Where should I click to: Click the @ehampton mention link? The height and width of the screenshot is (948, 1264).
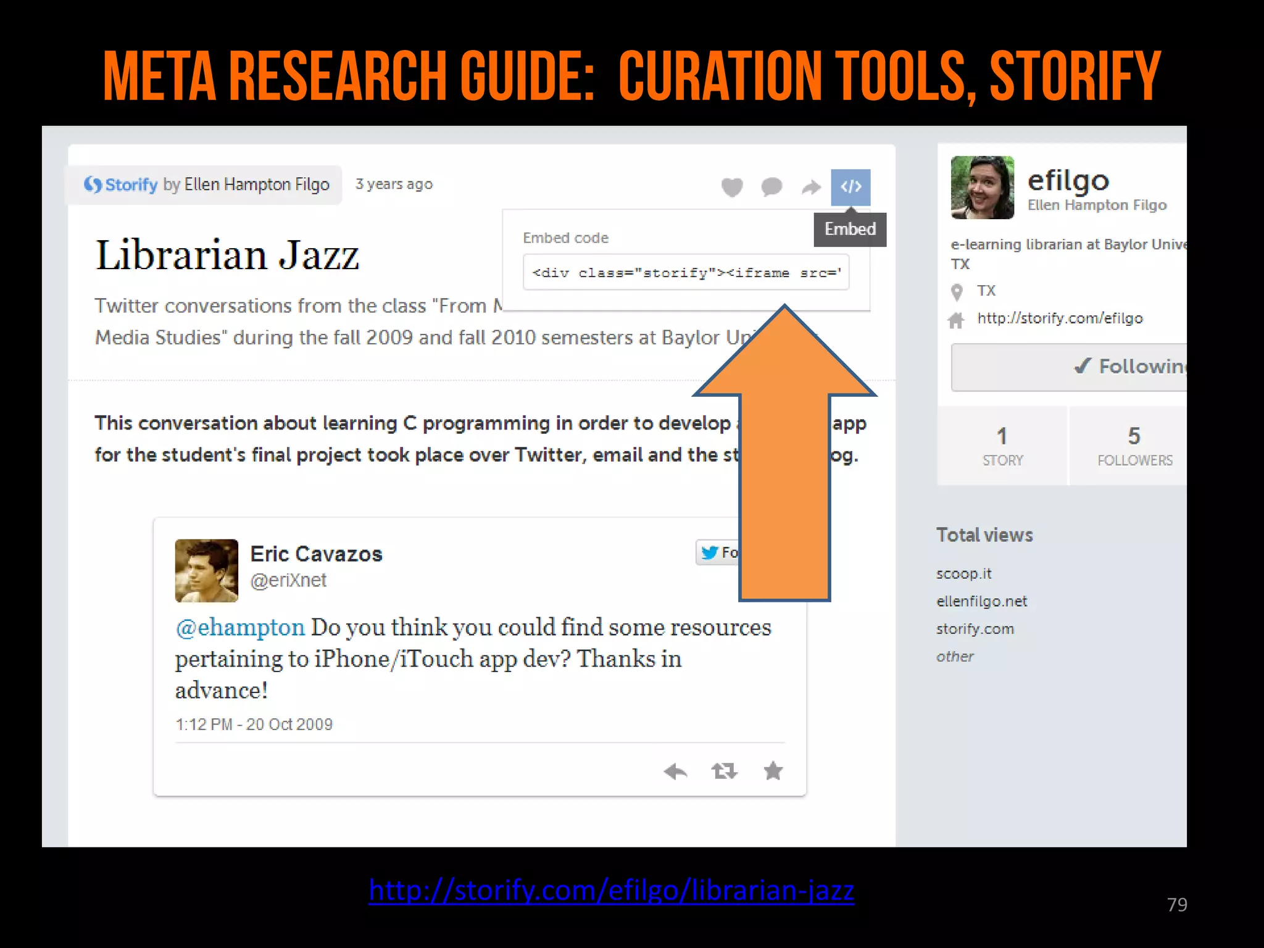coord(240,627)
